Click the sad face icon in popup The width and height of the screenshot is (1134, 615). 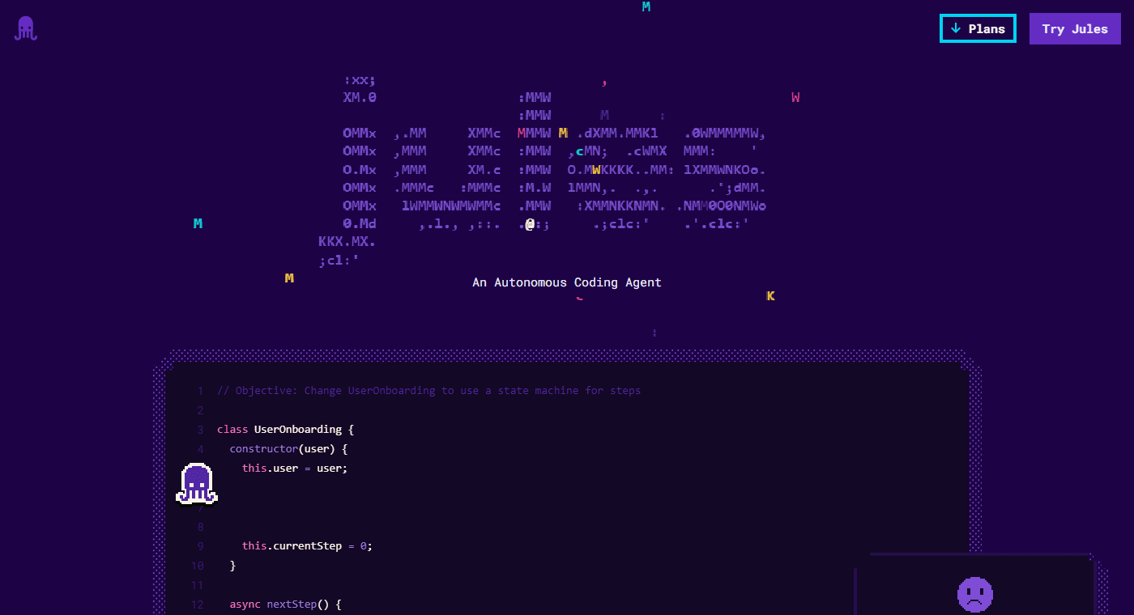pos(975,594)
